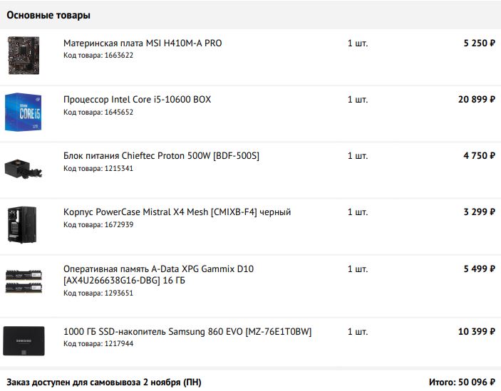Click the MSI H410M-A PRO motherboard thumbnail
This screenshot has height=391, width=501.
pos(24,55)
